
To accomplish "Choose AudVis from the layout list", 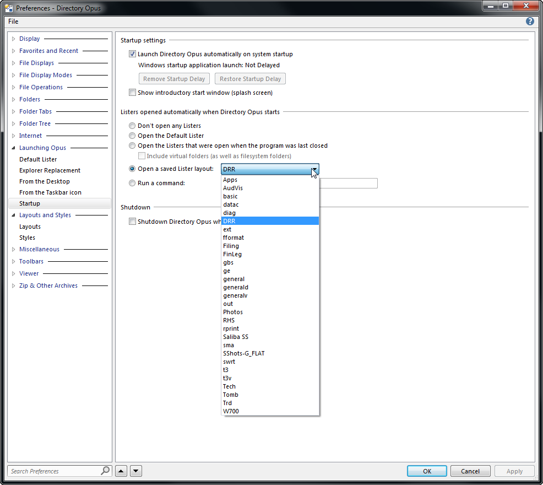I will 270,188.
